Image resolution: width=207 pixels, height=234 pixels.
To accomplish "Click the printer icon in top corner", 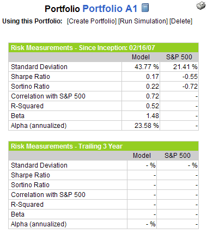I will click(201, 6).
